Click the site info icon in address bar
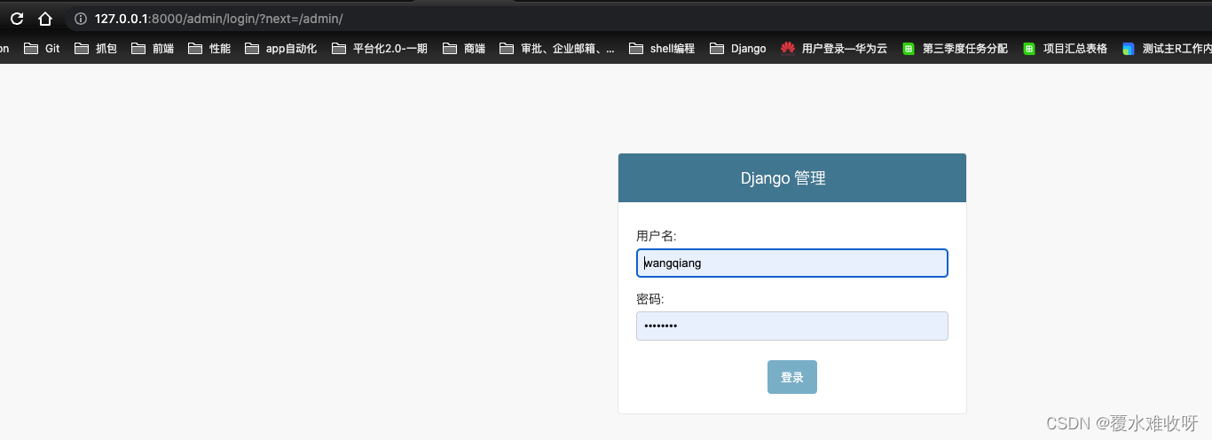Screen dimensions: 1212x440 [x=81, y=19]
